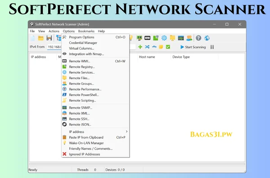
Task: Choose Remote Files... from menu
Action: (95, 78)
